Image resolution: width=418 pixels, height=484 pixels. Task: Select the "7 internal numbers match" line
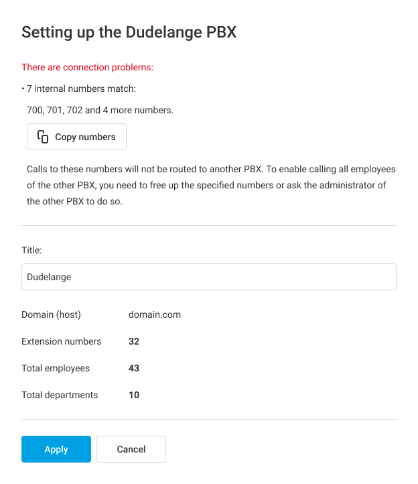(x=81, y=88)
